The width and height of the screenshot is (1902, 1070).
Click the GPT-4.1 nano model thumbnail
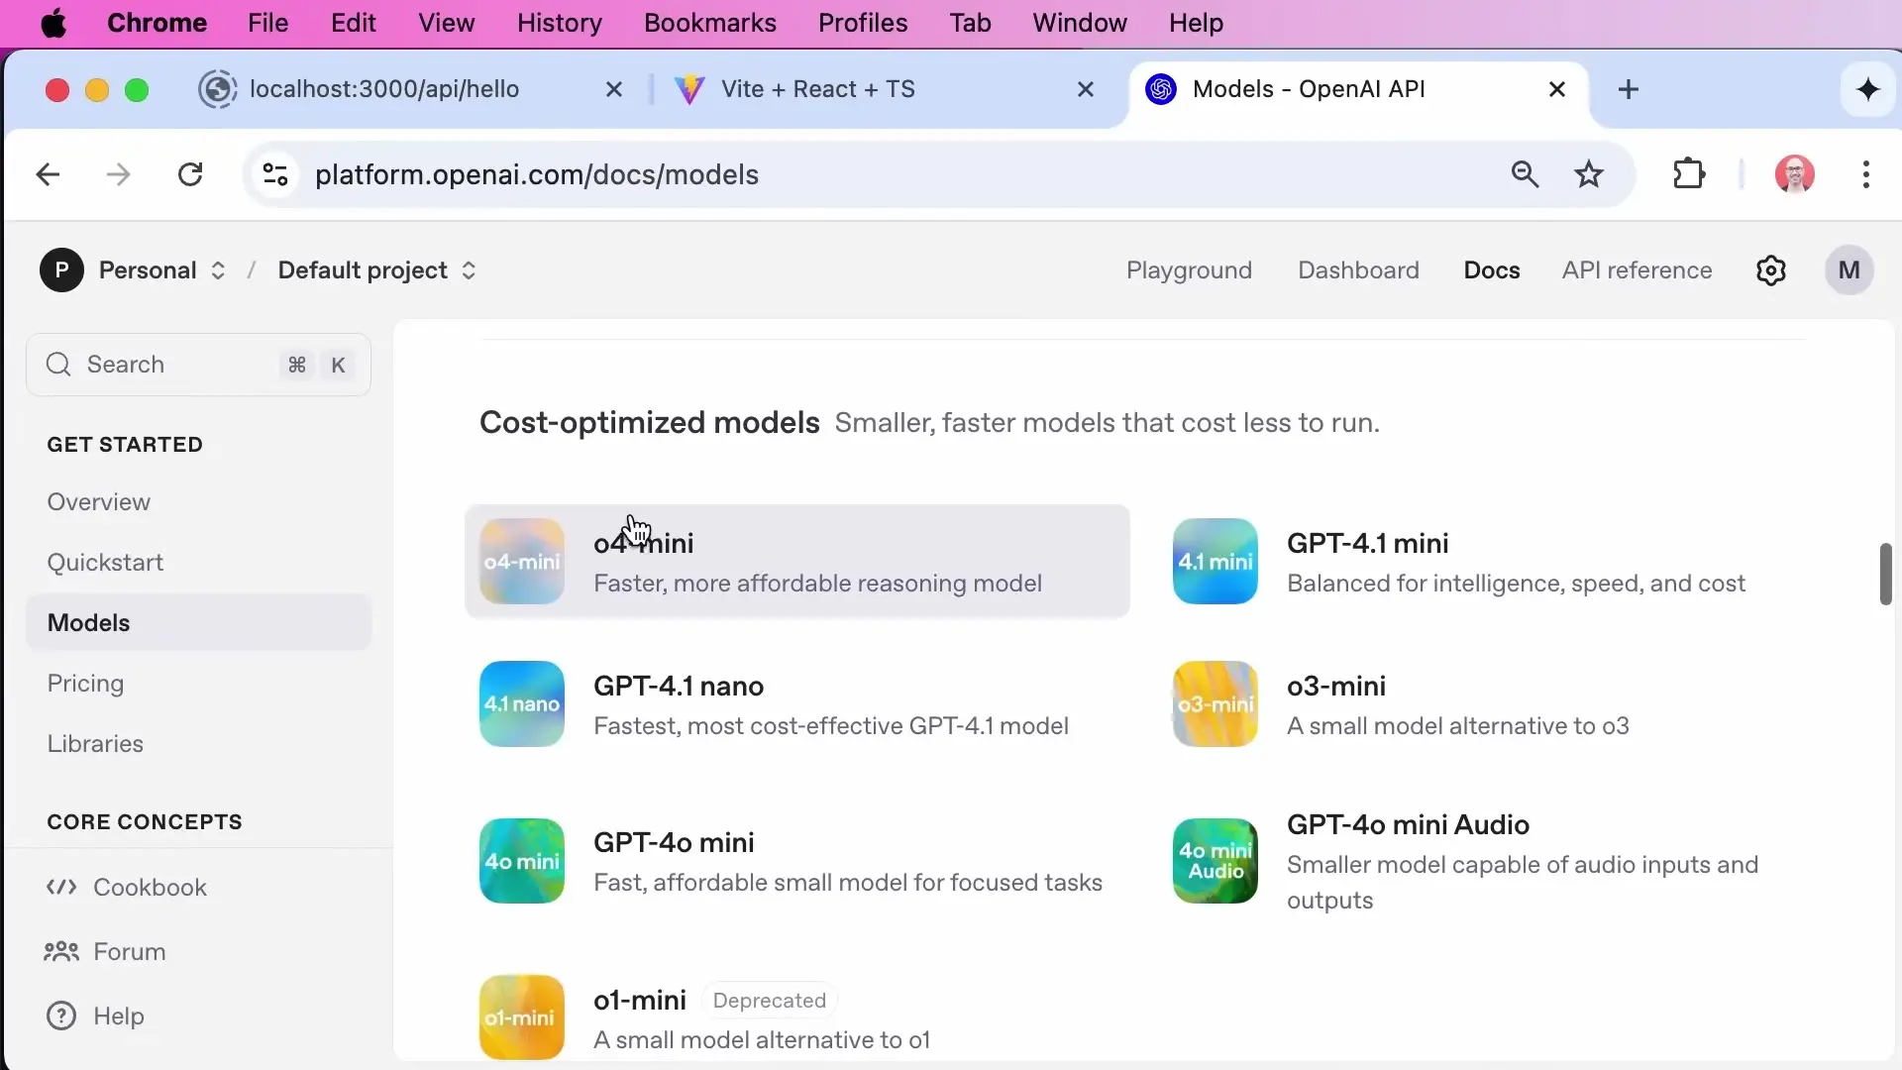point(521,703)
